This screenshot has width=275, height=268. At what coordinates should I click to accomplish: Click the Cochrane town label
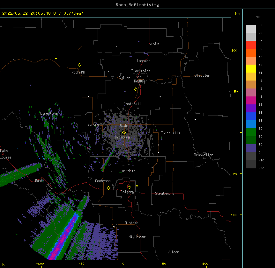(103, 181)
